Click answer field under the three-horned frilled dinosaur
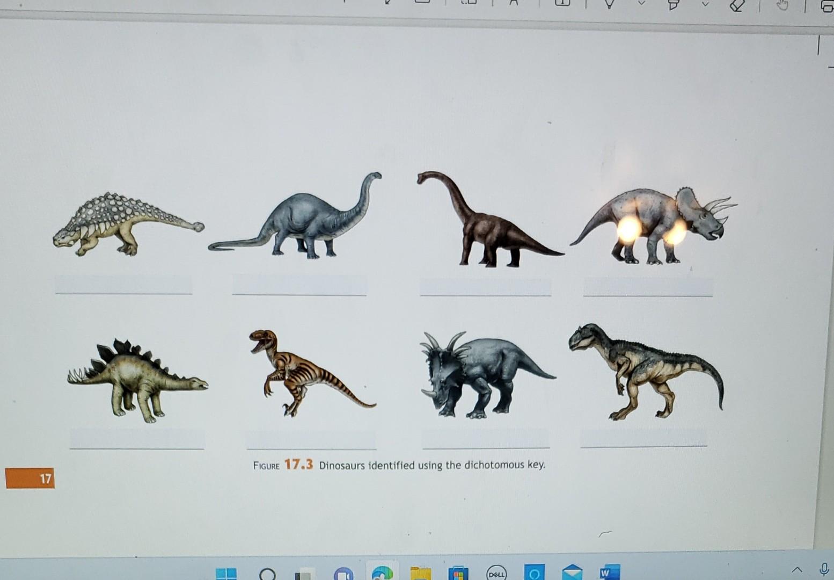This screenshot has width=834, height=580. [648, 287]
